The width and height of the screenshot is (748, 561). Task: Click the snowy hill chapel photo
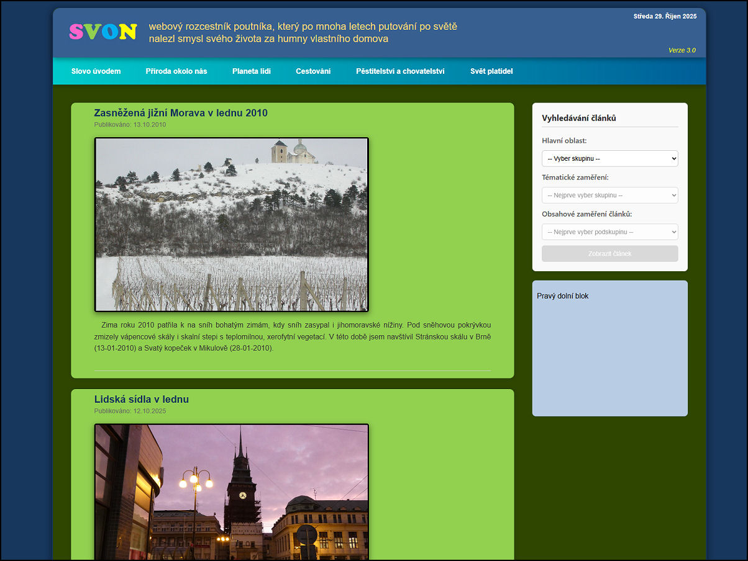[232, 224]
